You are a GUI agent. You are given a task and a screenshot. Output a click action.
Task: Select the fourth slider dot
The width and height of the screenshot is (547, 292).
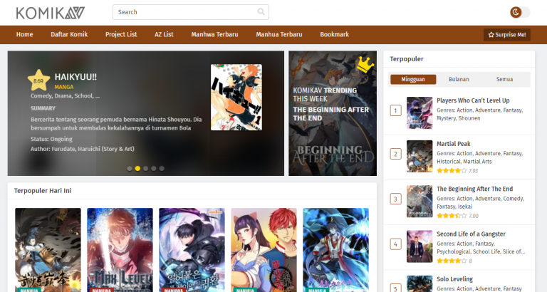pyautogui.click(x=154, y=169)
